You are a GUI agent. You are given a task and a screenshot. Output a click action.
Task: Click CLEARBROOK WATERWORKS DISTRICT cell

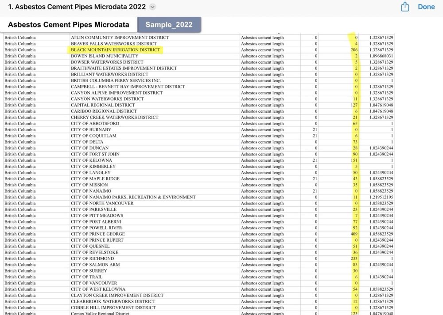pos(155,302)
